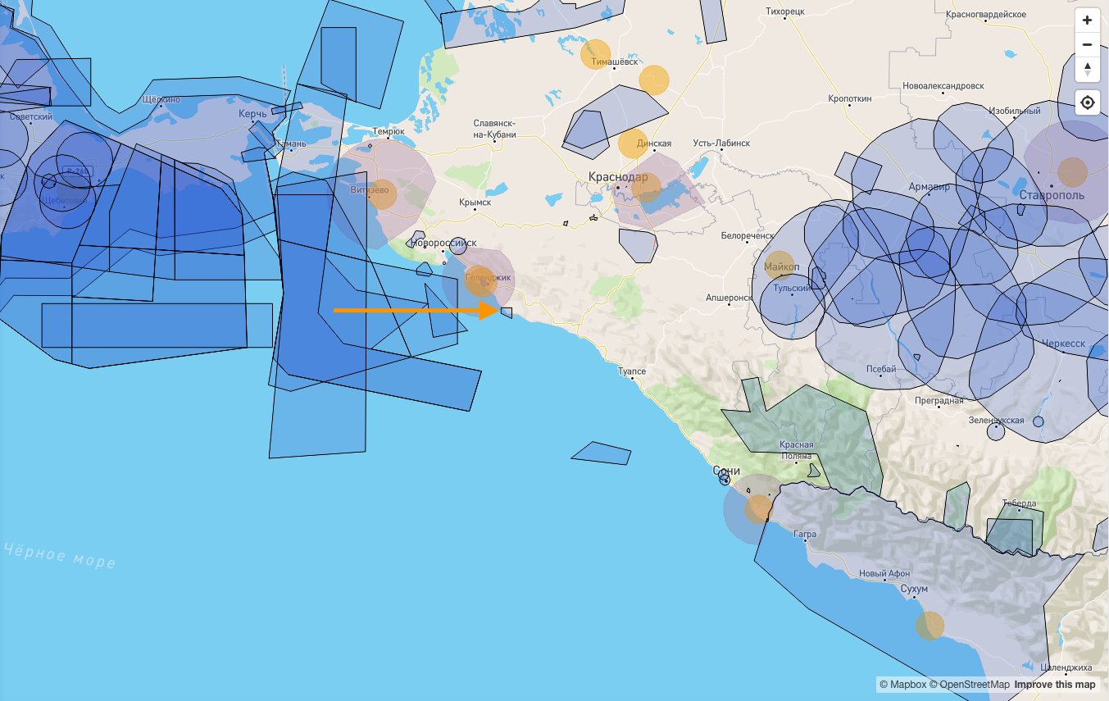This screenshot has height=701, width=1109.
Task: Click the Армавир label
Action: [929, 188]
